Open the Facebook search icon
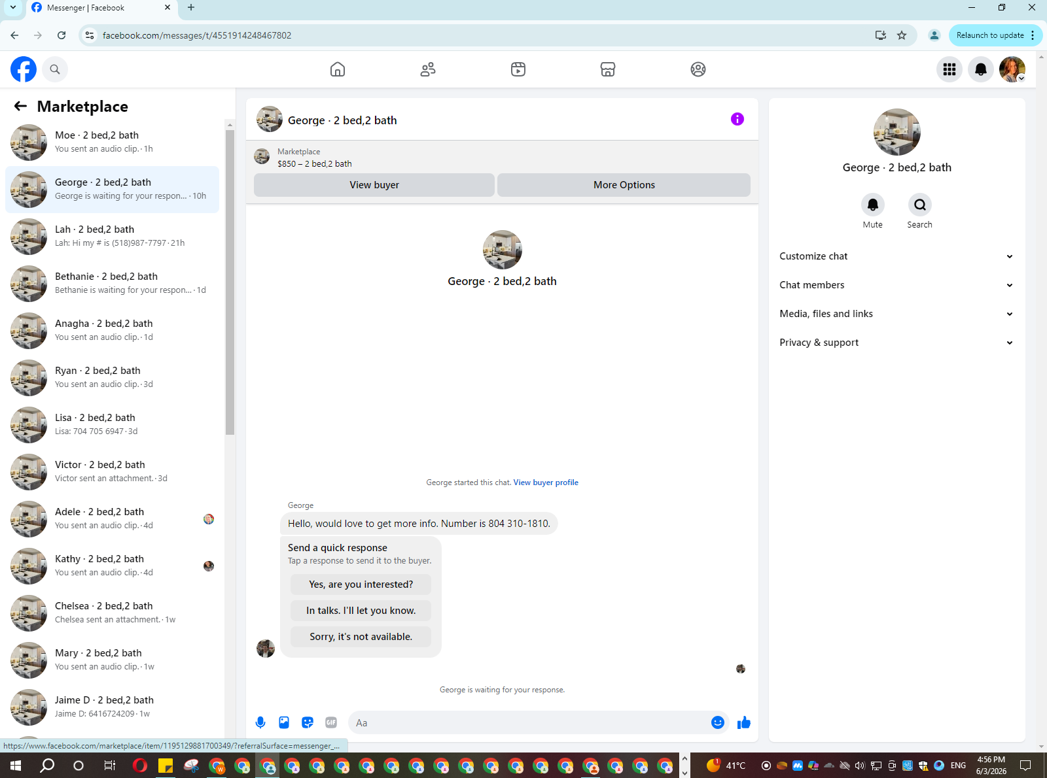This screenshot has width=1047, height=778. (x=55, y=69)
